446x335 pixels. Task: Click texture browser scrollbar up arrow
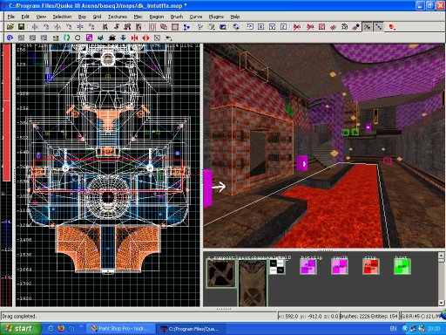[x=441, y=255]
